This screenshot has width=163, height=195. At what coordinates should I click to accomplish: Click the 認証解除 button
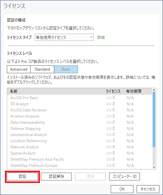[56, 177]
